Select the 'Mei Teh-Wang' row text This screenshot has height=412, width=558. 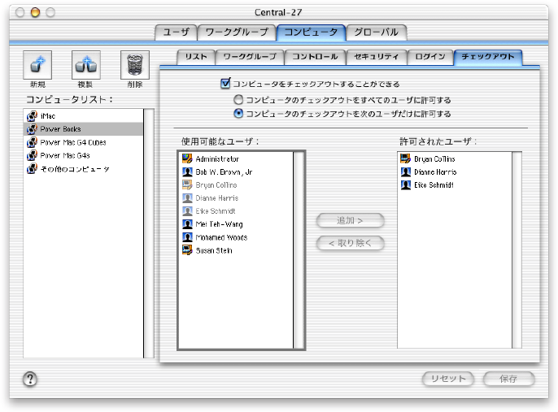click(x=220, y=224)
